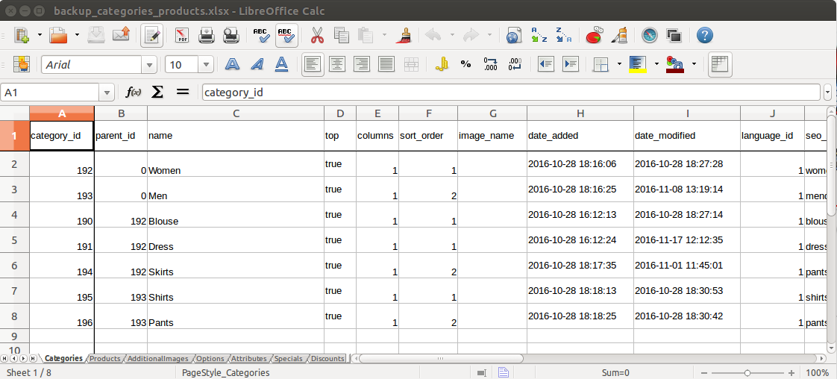Open Page Preview icon
The image size is (837, 379).
click(x=231, y=35)
